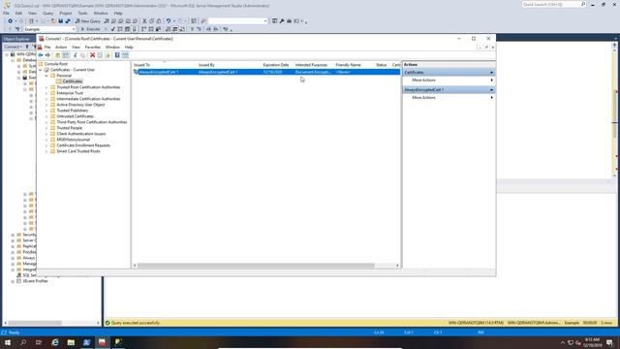This screenshot has width=620, height=349.
Task: Select the Active Directory User Object folder
Action: pos(80,105)
